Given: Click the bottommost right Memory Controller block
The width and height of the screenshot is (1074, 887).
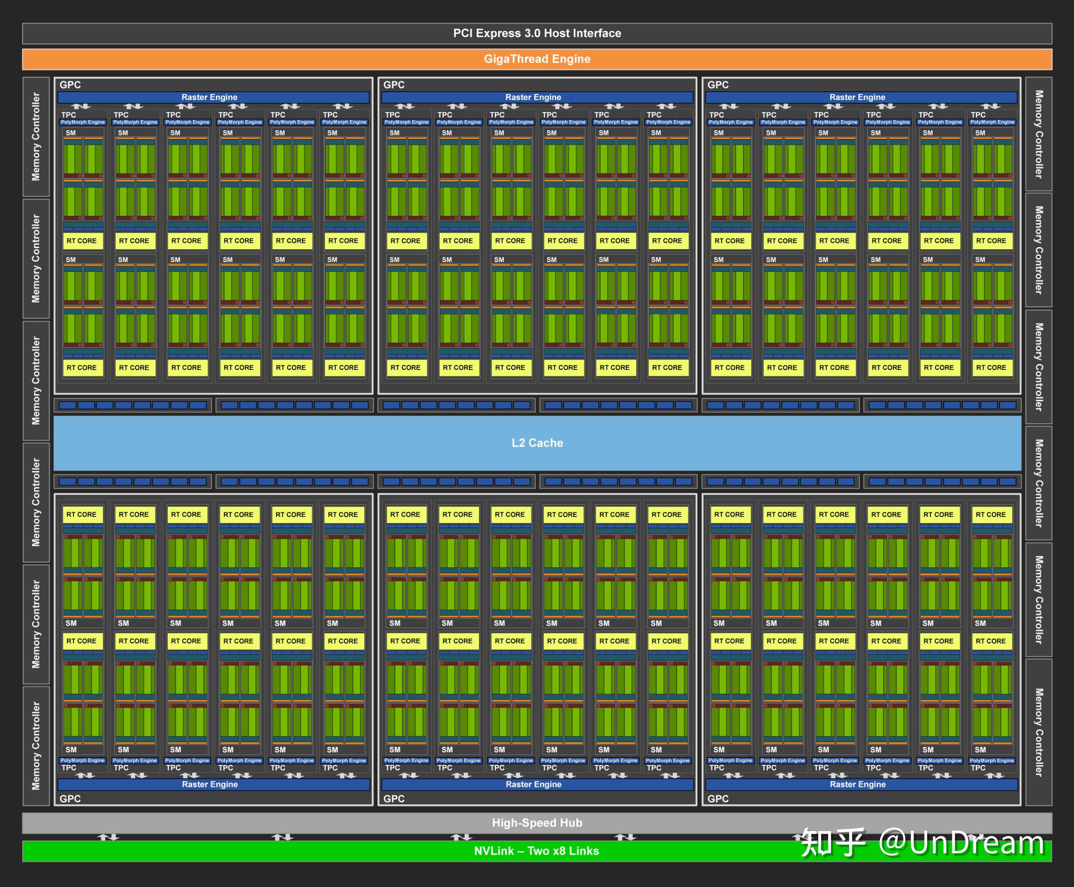Looking at the screenshot, I should point(1038,732).
